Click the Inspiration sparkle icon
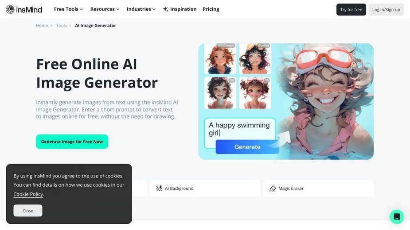410x230 pixels. 165,9
